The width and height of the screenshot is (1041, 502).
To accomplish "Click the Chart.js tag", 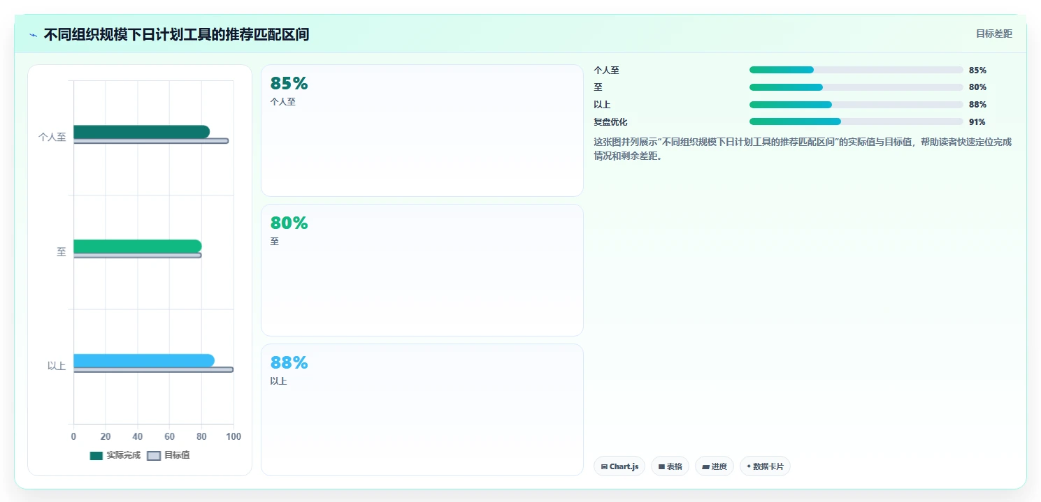I will click(619, 466).
